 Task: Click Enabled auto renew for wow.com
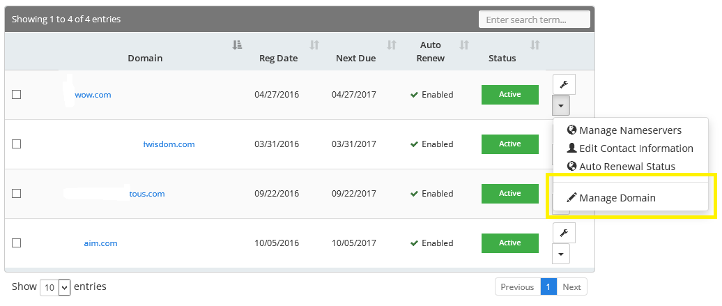pos(432,95)
